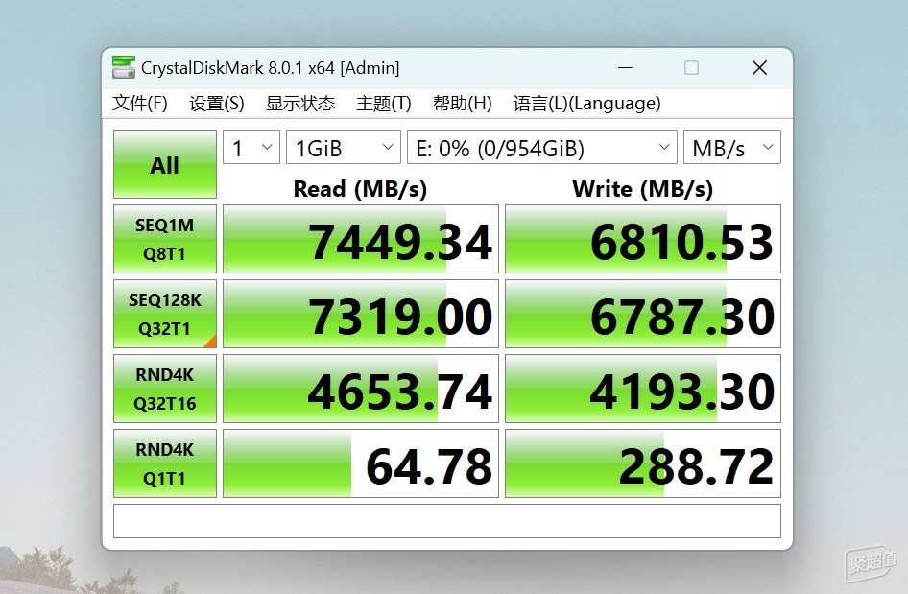Run all benchmarks with the All button
The width and height of the screenshot is (908, 594).
tap(165, 164)
